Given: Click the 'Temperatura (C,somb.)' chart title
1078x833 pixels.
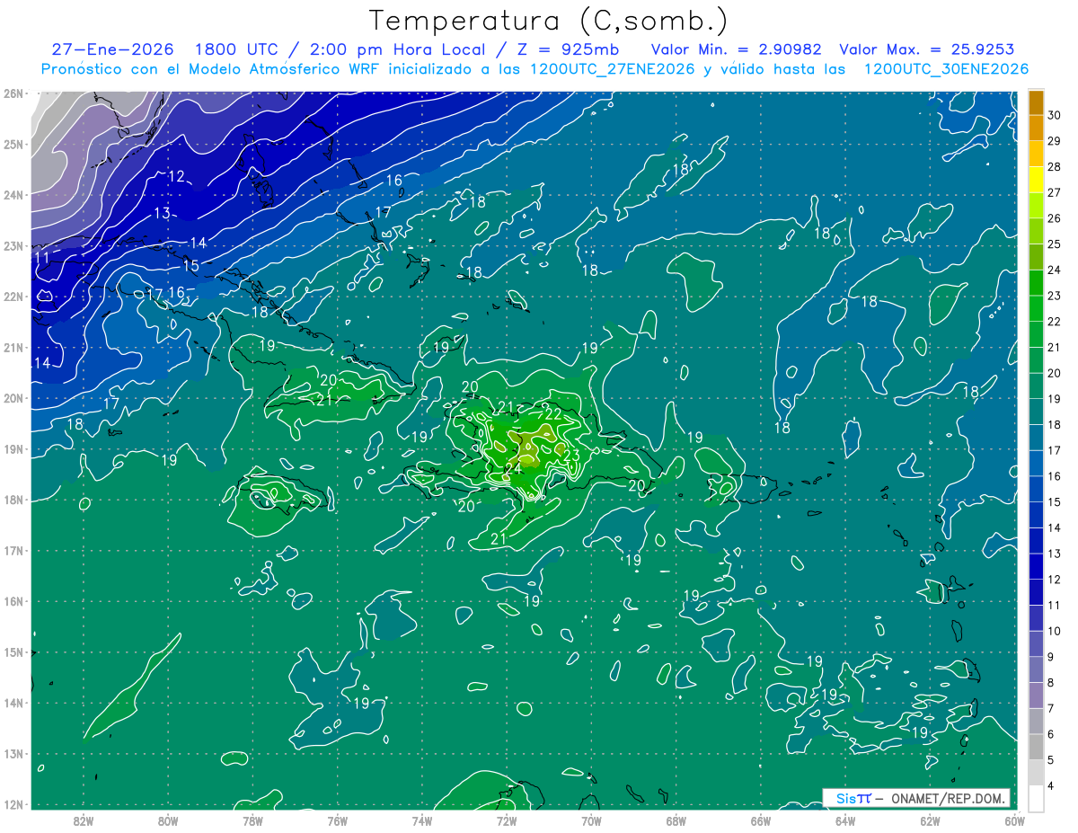Looking at the screenshot, I should point(548,22).
